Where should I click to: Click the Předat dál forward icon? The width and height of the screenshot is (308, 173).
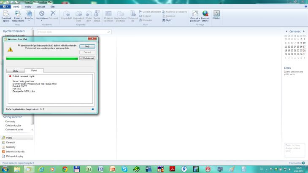(x=89, y=16)
